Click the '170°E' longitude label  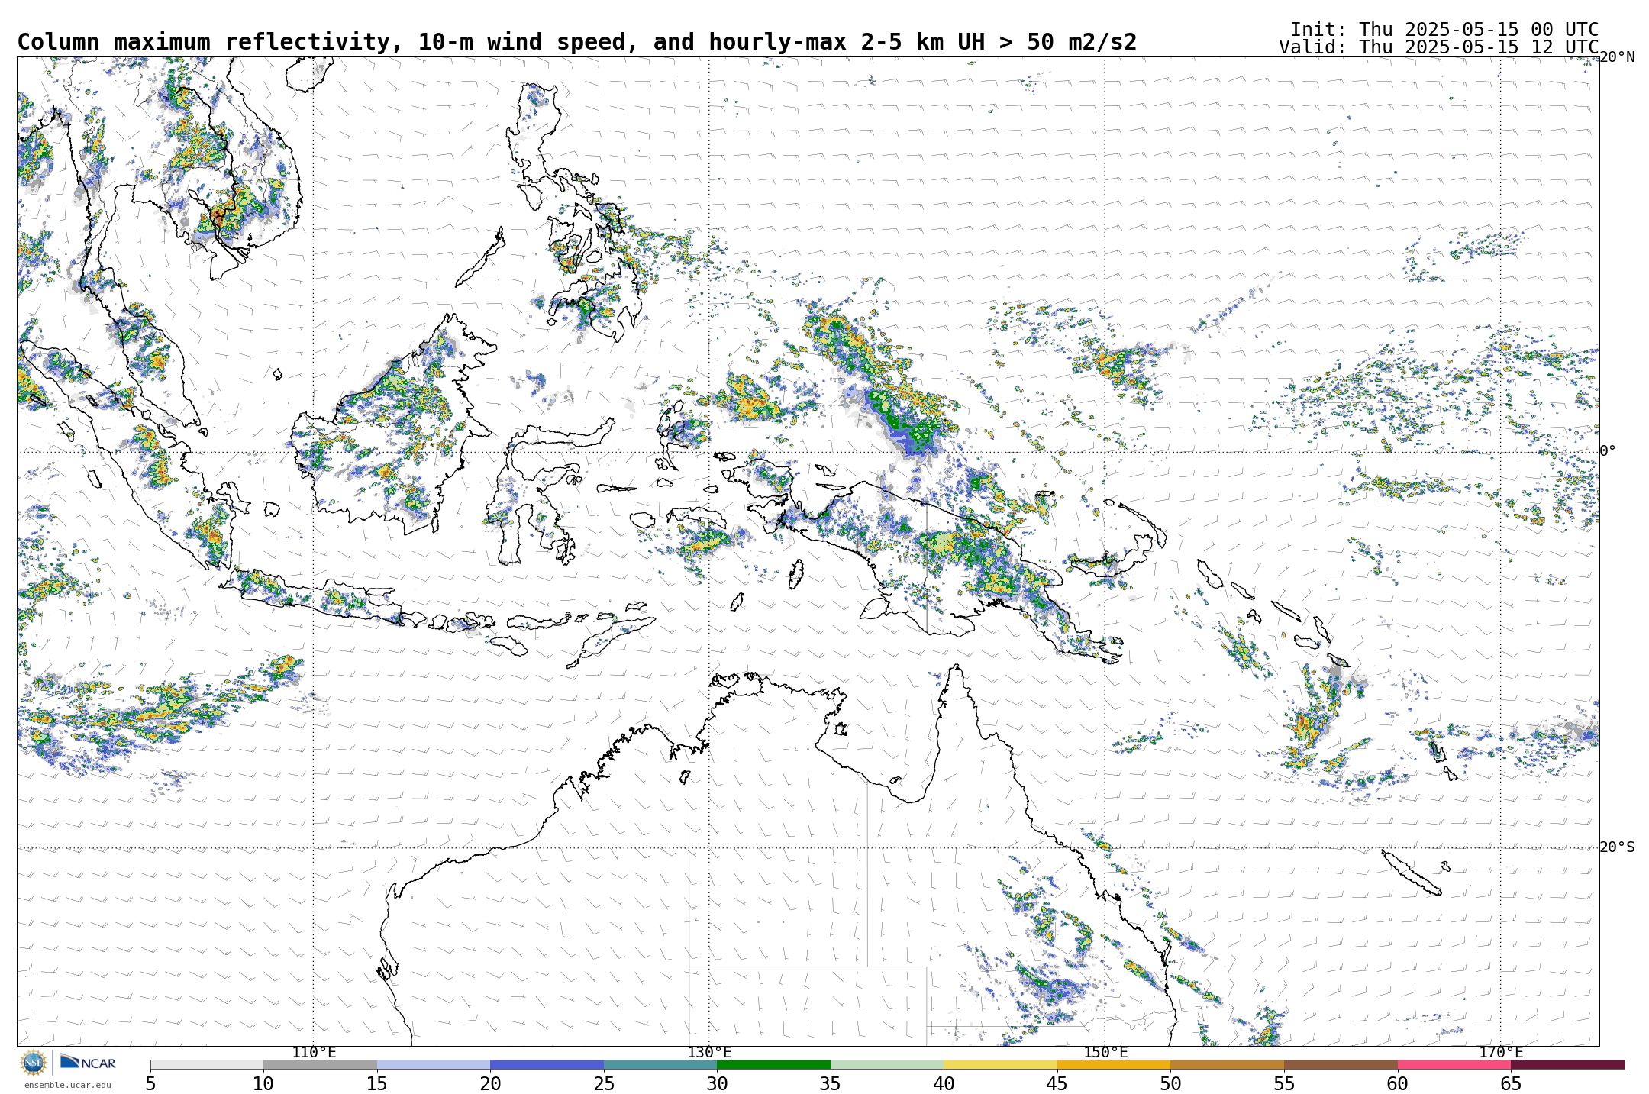click(1501, 1053)
